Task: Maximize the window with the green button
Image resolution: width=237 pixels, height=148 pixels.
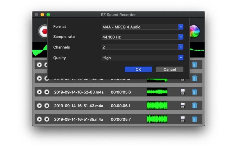Action: 48,15
